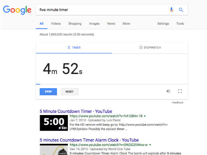Click the Feedback link

click(178, 102)
